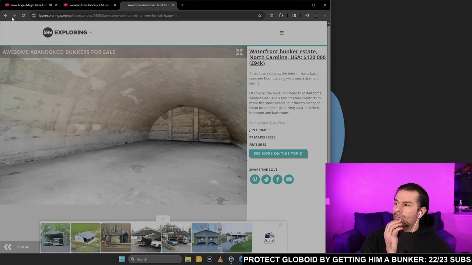This screenshot has width=472, height=265.
Task: Open ad thumbnail of garage with silver car
Action: (x=237, y=238)
